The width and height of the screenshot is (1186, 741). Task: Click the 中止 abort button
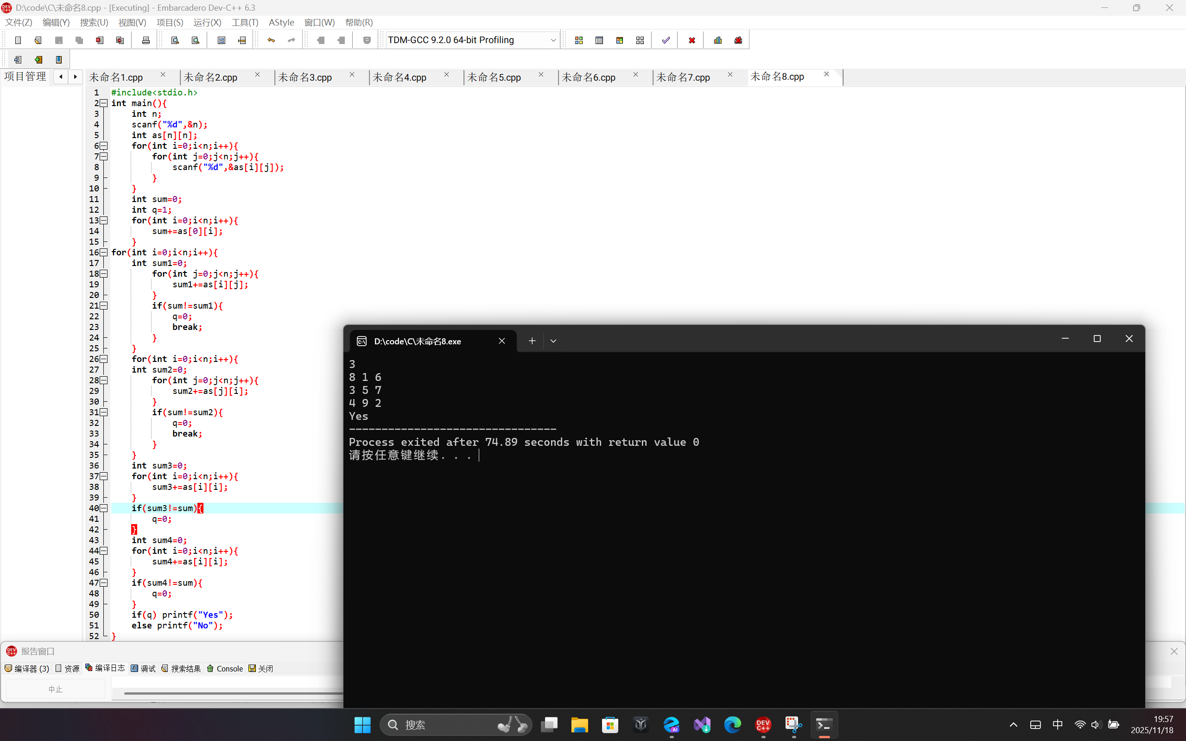(x=55, y=689)
